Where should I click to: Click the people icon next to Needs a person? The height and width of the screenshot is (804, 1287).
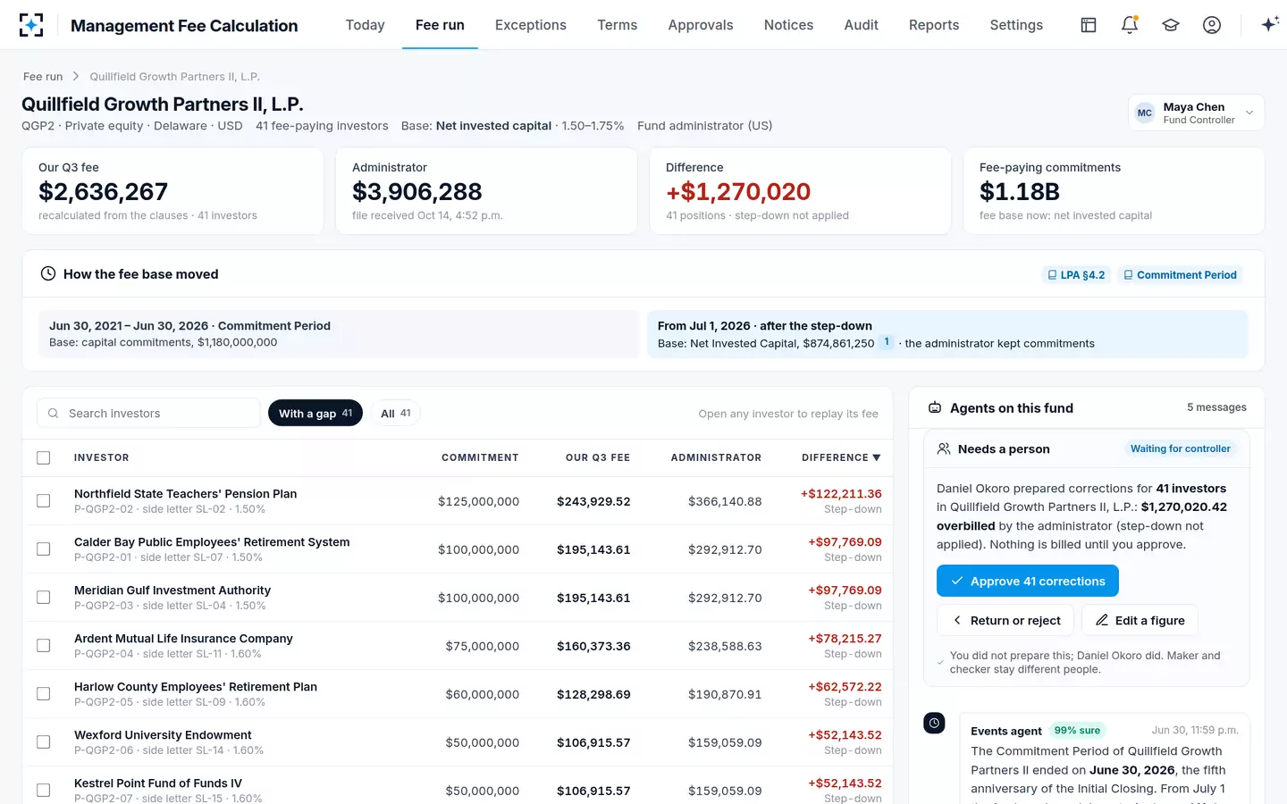(x=944, y=449)
